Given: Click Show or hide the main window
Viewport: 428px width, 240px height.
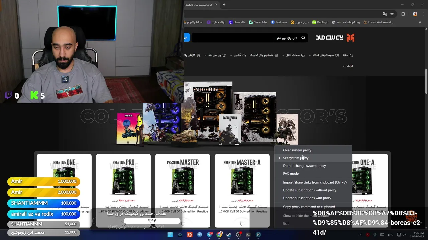Looking at the screenshot, I should (x=313, y=216).
